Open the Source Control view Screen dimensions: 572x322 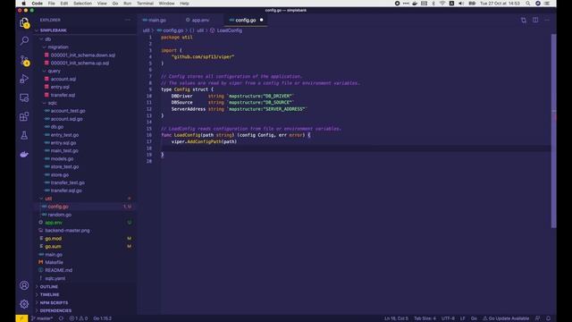coord(24,60)
